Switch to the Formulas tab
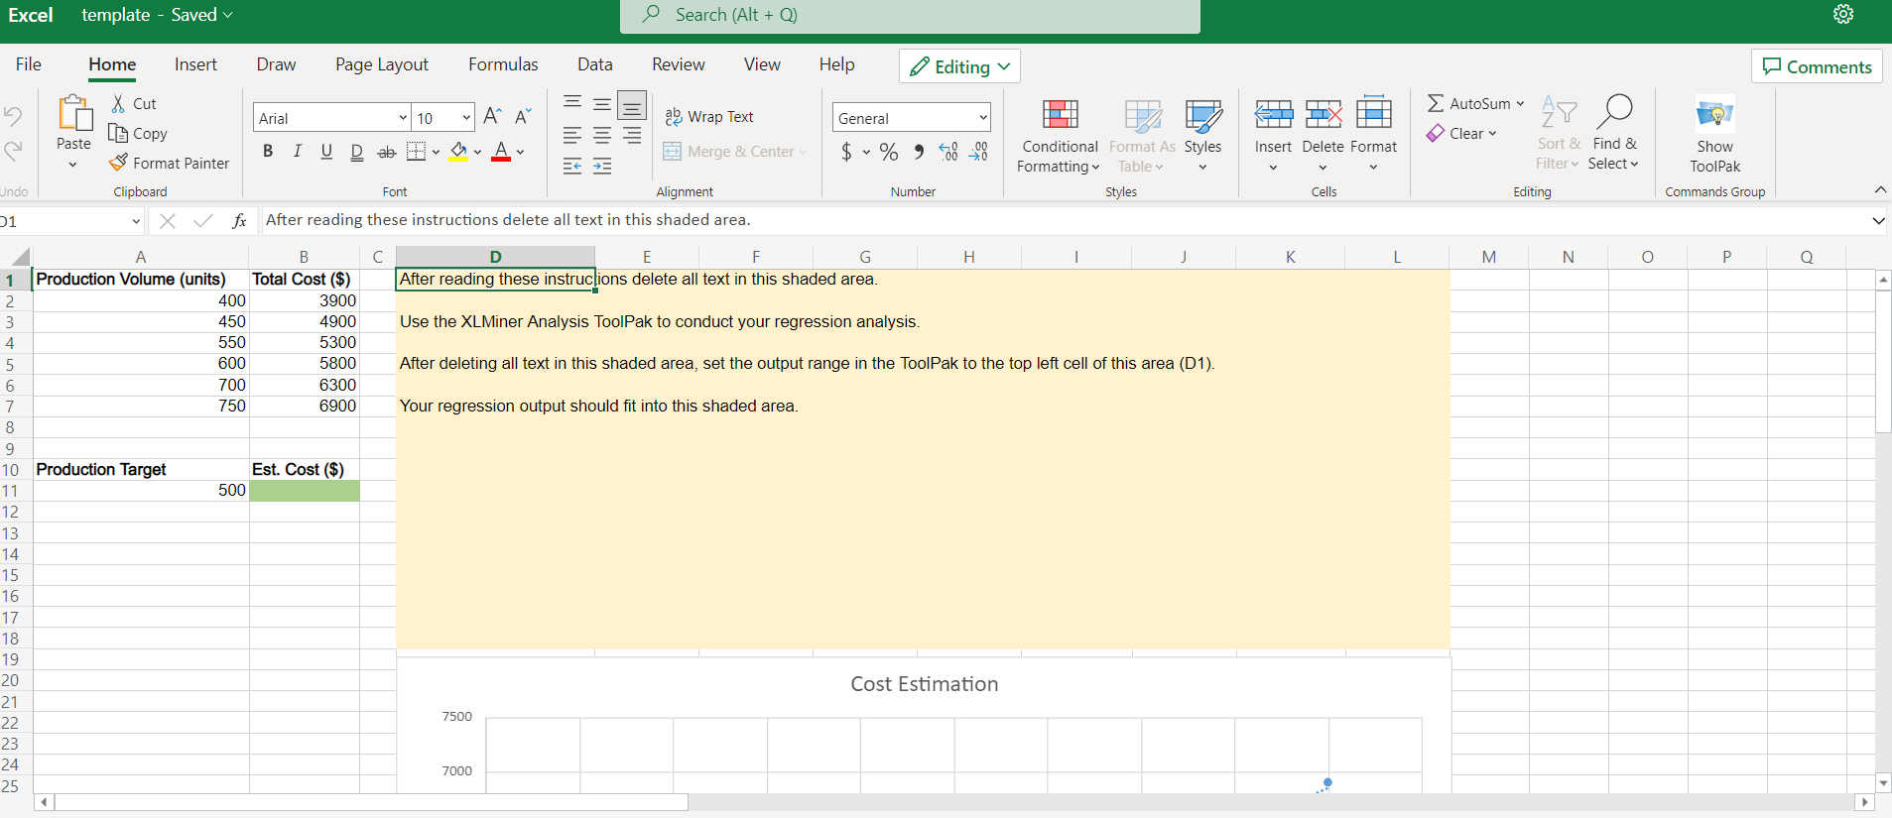 [x=503, y=64]
